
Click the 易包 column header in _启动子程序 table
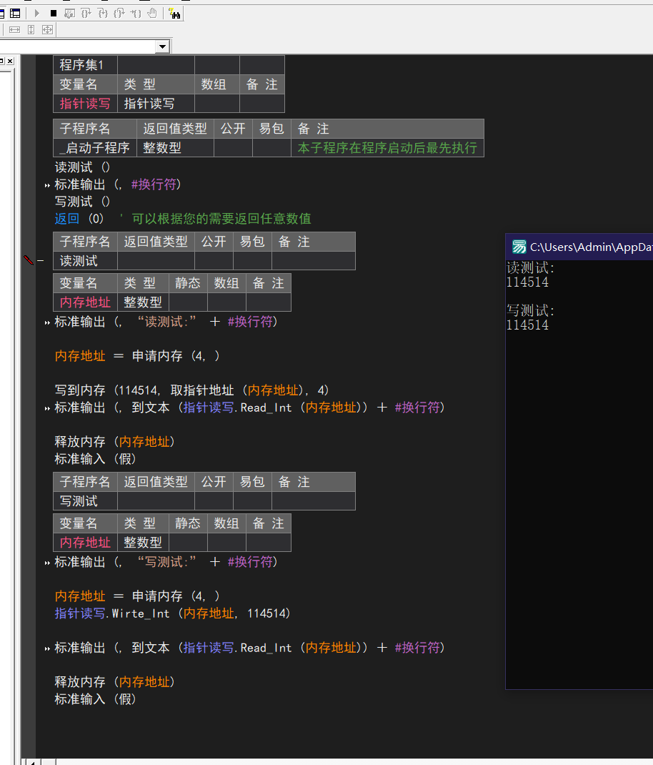click(271, 128)
